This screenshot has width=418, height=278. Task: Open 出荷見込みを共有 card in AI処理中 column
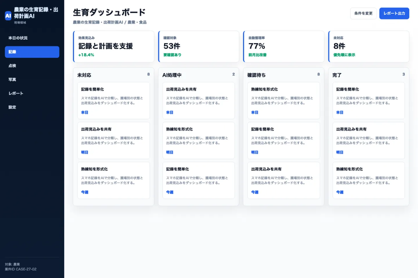[x=199, y=100]
